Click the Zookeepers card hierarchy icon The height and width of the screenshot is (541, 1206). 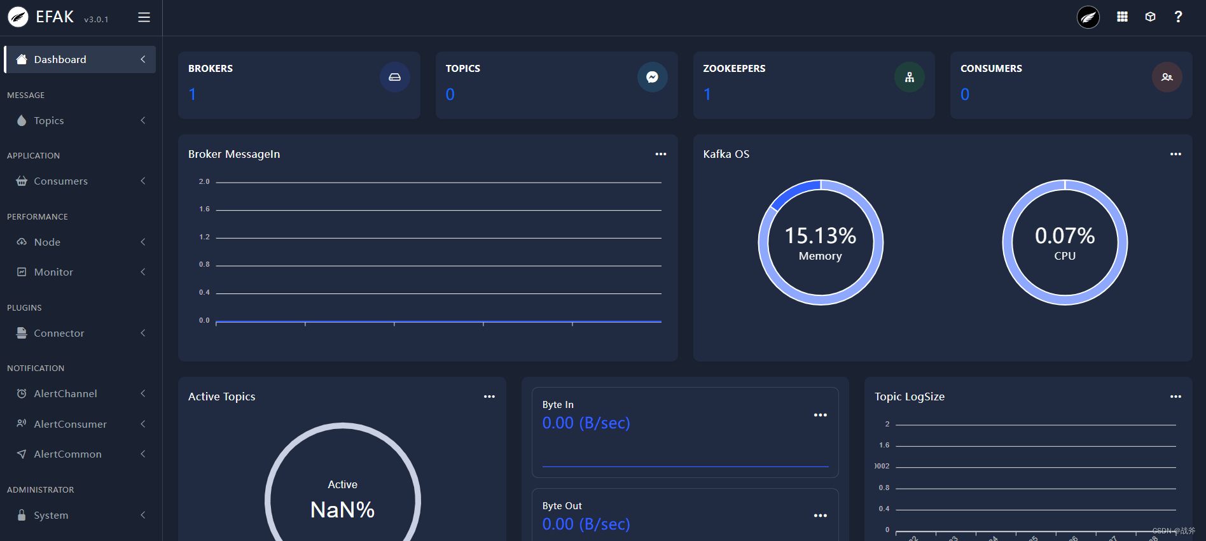(910, 77)
